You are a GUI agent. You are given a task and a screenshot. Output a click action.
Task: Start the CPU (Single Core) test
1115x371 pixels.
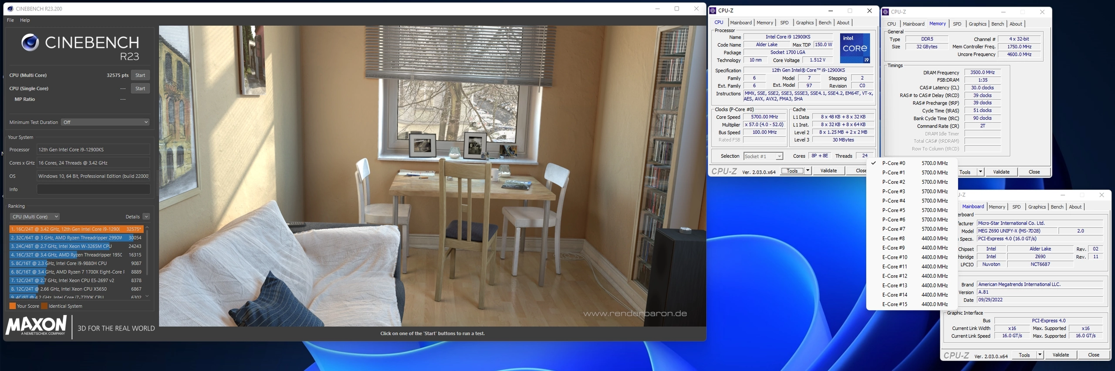[140, 88]
